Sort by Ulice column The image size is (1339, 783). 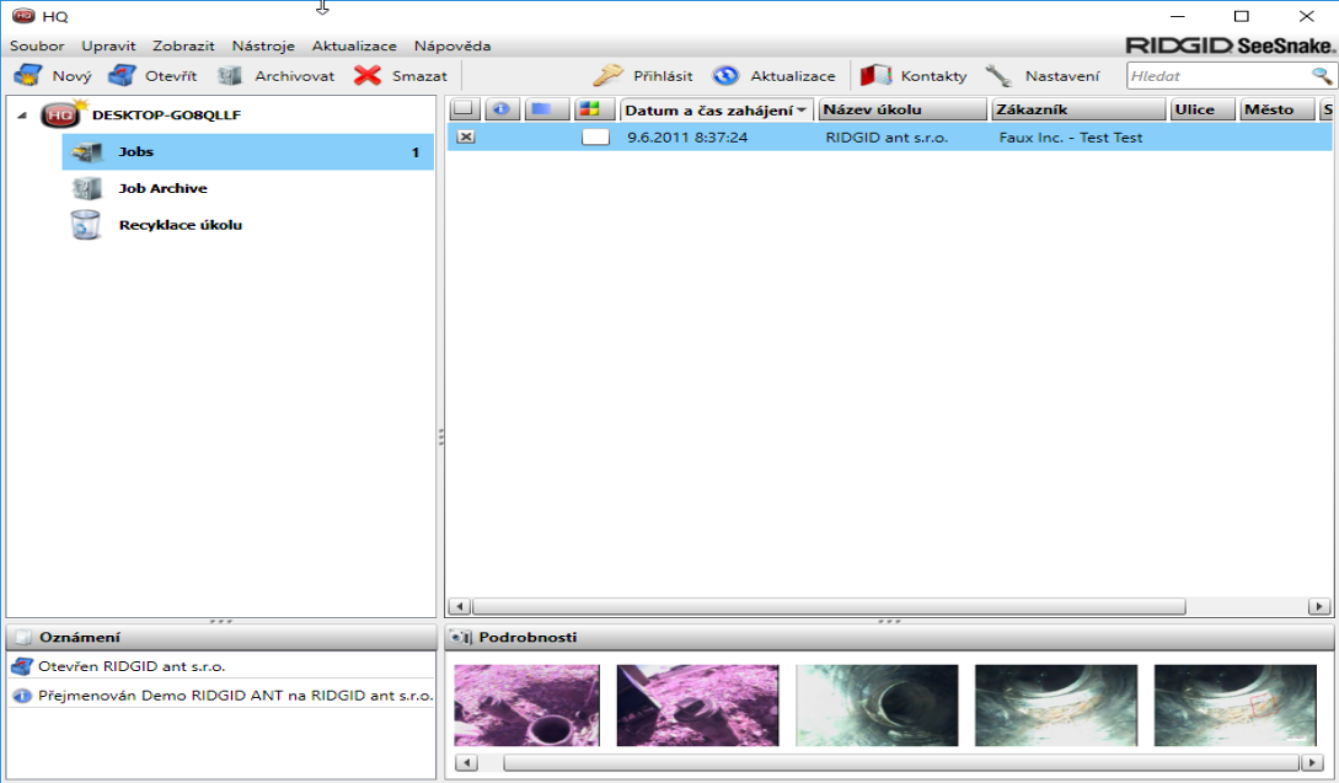pos(1203,109)
